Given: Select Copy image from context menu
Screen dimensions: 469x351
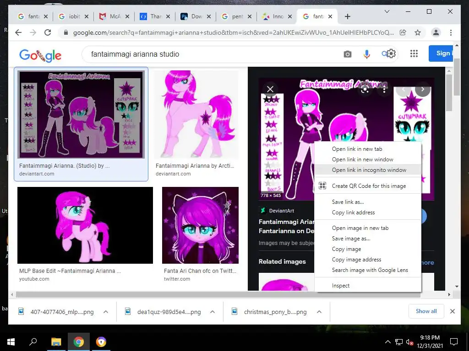Looking at the screenshot, I should point(368,249).
